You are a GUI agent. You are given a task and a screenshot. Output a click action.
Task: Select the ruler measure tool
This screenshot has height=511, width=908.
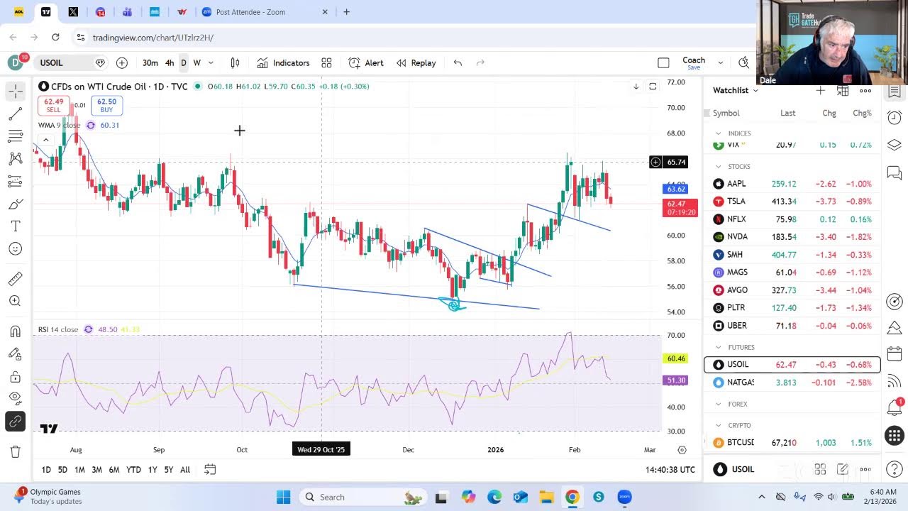point(15,279)
